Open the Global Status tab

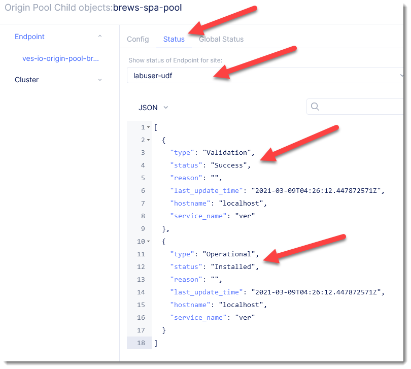tap(221, 39)
